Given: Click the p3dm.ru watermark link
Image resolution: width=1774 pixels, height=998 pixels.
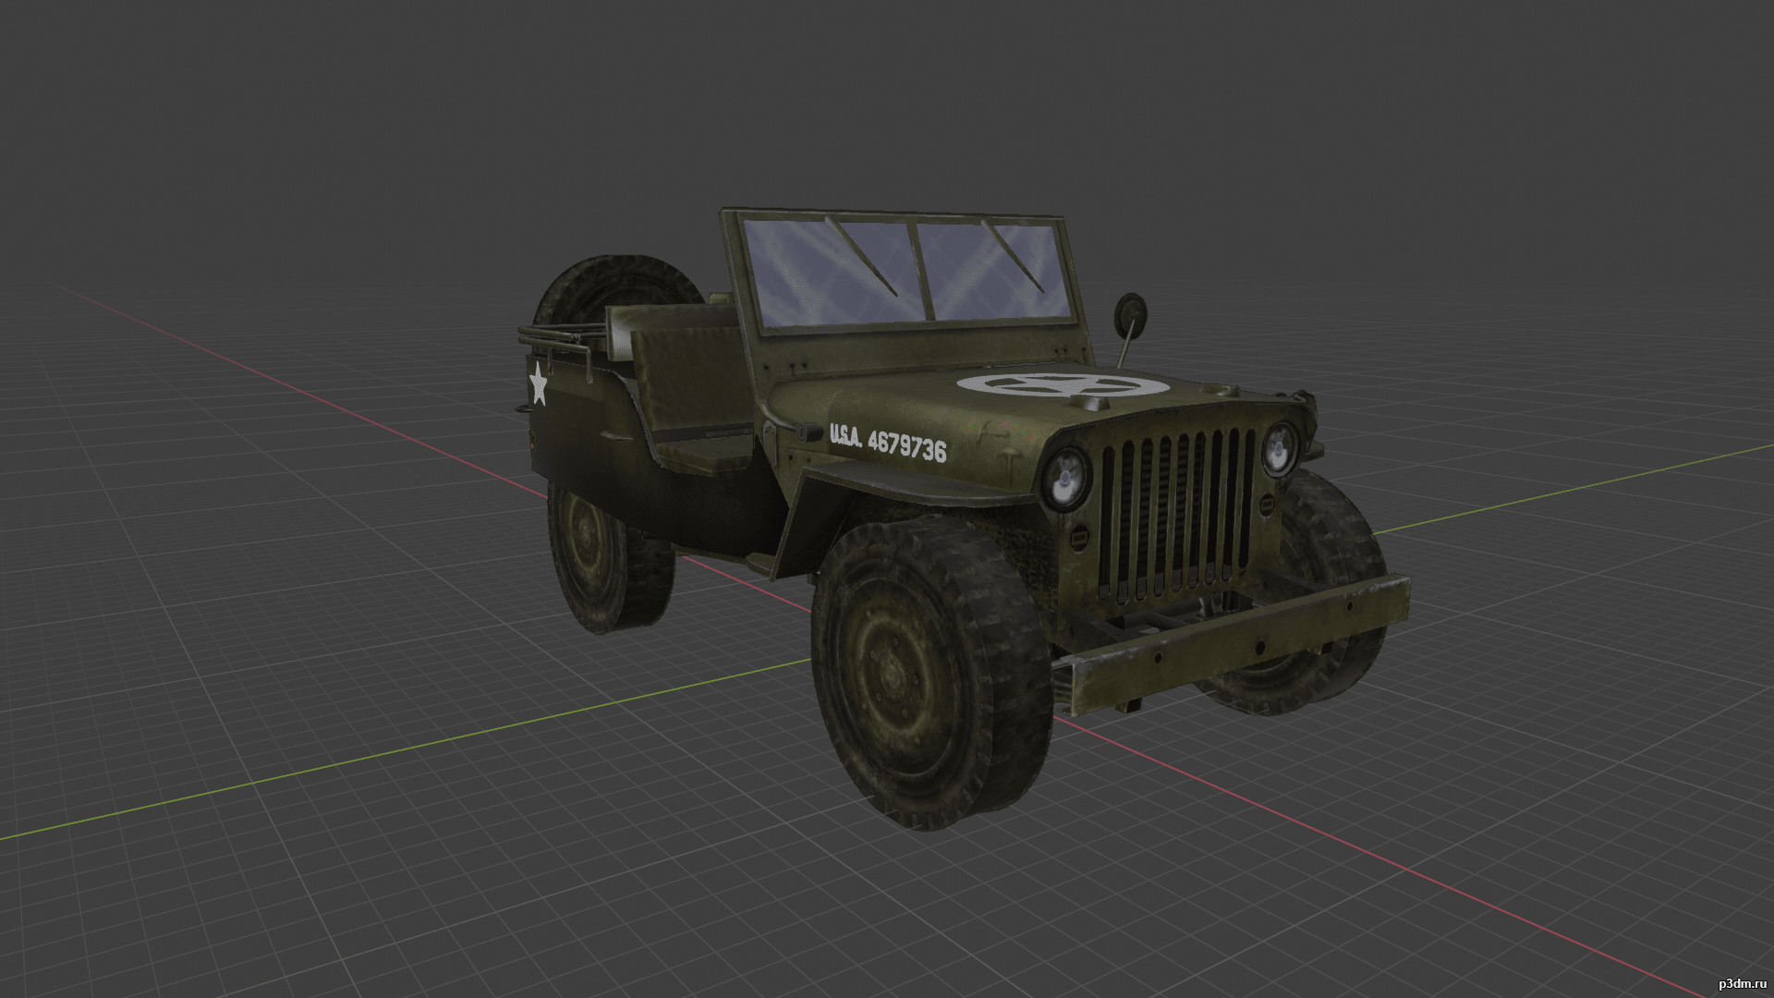Looking at the screenshot, I should click(1742, 983).
